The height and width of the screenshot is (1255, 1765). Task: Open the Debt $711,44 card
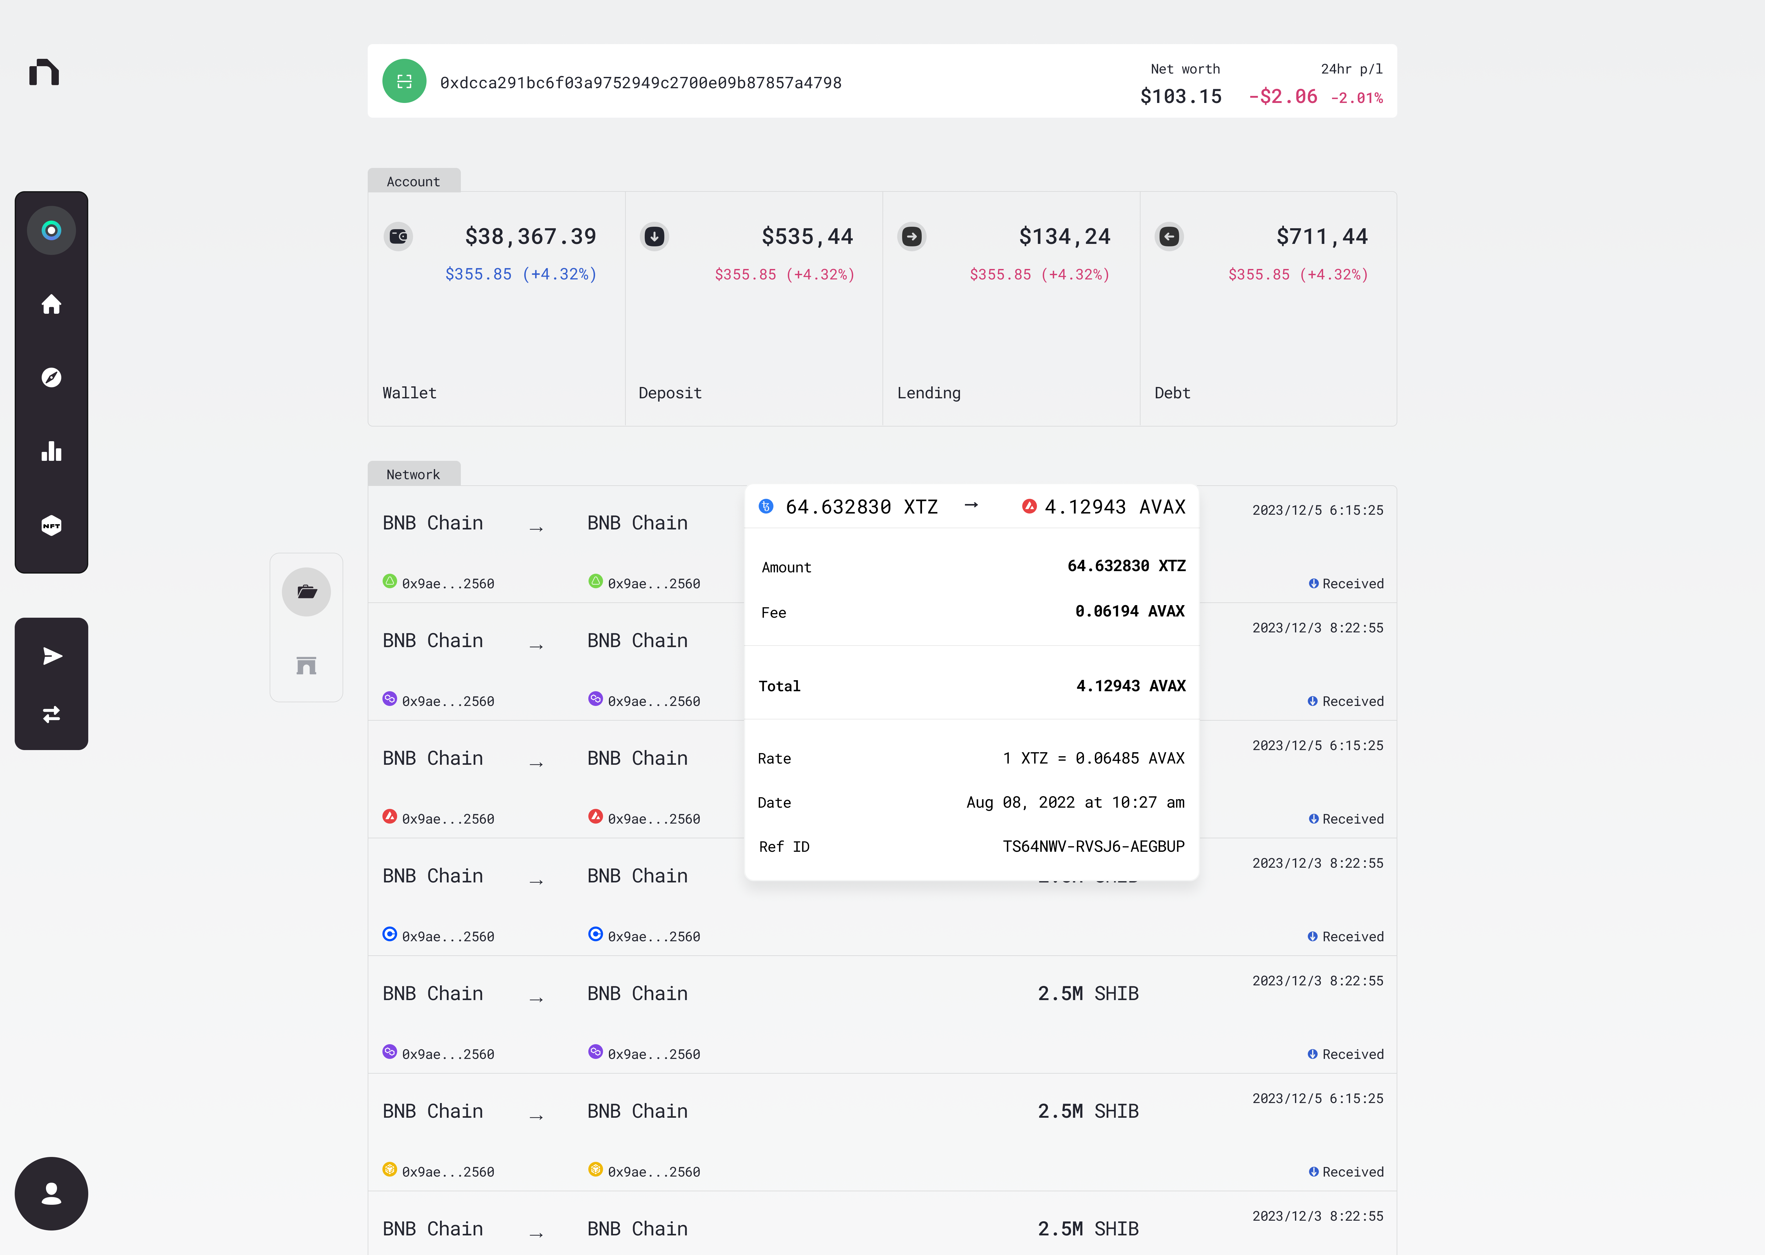pos(1268,309)
